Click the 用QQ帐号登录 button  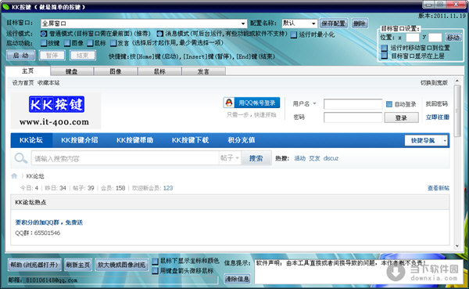point(252,103)
